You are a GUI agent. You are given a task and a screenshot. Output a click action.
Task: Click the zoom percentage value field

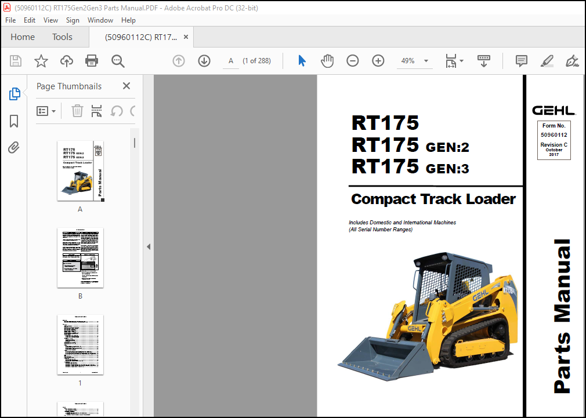coord(408,61)
